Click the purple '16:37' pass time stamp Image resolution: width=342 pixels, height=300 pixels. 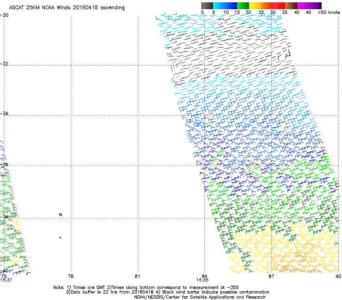[6, 280]
